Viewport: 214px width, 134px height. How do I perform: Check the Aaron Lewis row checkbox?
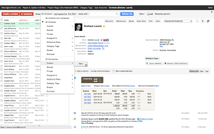click(x=2, y=47)
